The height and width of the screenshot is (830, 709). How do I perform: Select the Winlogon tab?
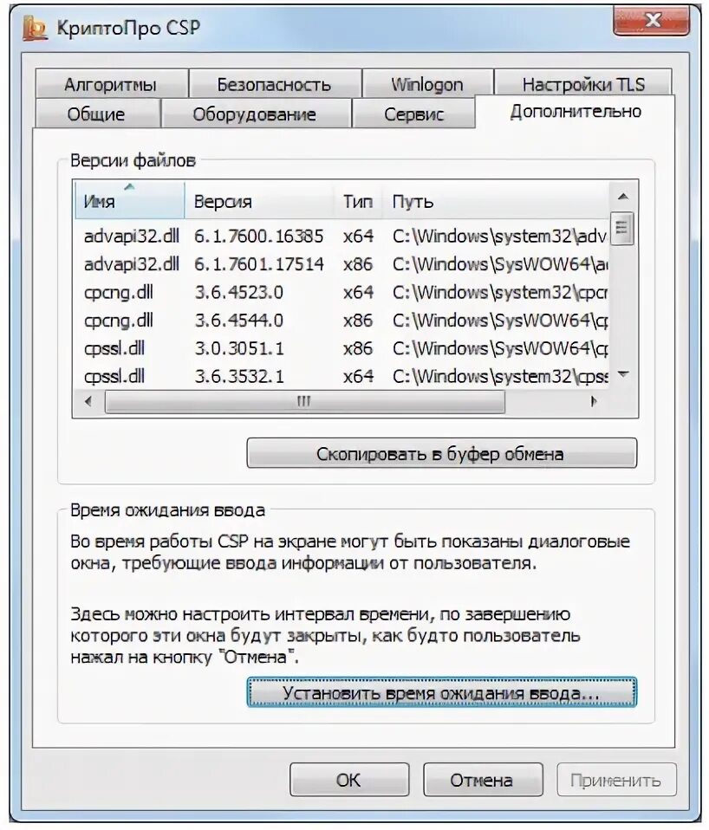426,84
